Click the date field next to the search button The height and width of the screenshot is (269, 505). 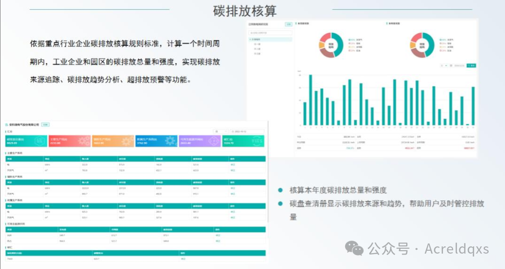[x=458, y=65]
